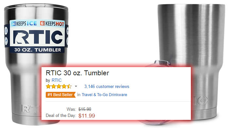232x129 pixels.
Task: Open the 3,146 customer reviews link
Action: (x=107, y=86)
